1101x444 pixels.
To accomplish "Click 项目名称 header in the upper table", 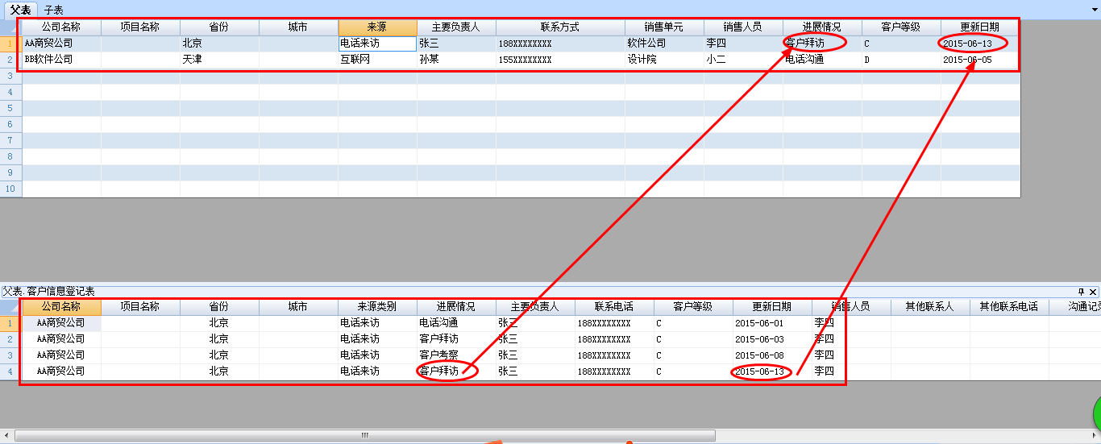I will pos(140,27).
